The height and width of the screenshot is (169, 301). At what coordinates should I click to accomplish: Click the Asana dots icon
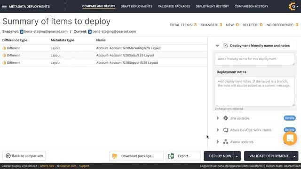226,142
